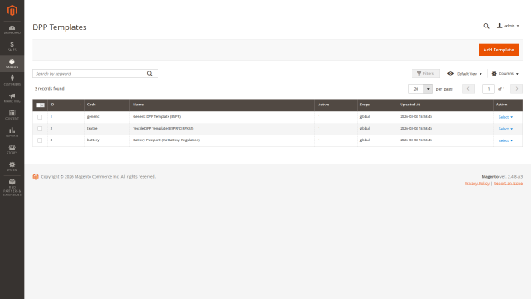Open the Dashboard sidebar menu
531x299 pixels.
click(12, 30)
